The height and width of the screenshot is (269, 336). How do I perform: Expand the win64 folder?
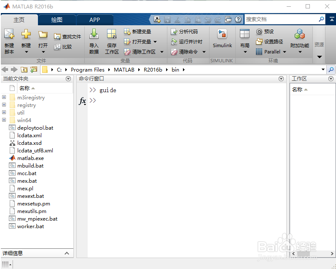point(4,120)
